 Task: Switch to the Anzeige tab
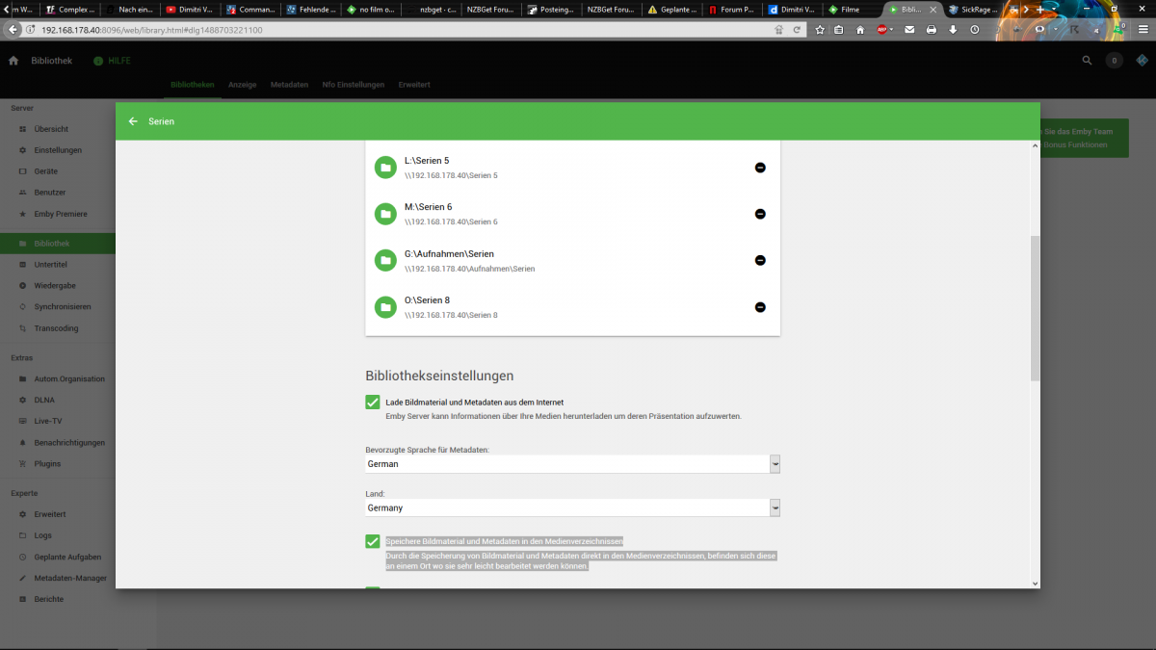(242, 85)
